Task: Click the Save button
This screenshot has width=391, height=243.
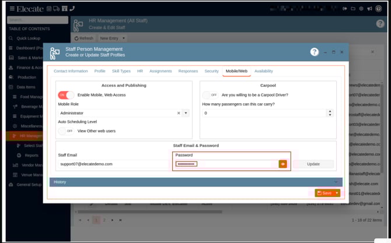Action: (324, 193)
